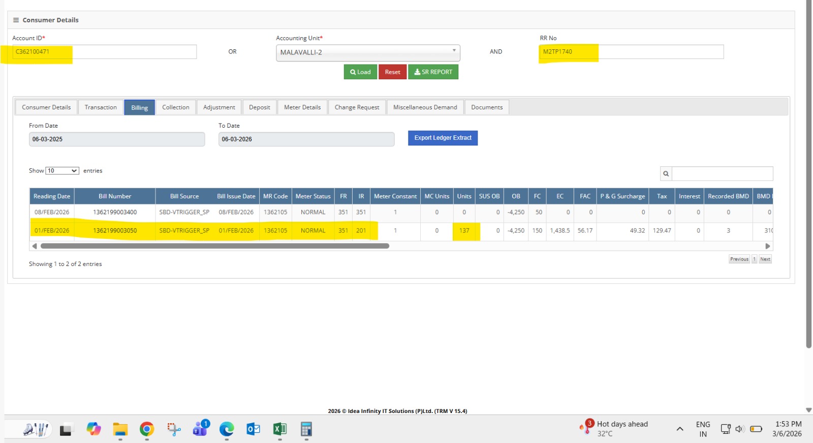Open the Meter Details tab
This screenshot has height=443, width=813.
coord(302,107)
